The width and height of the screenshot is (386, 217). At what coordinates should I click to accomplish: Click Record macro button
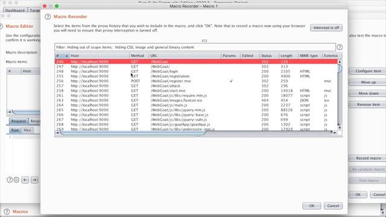(368, 158)
